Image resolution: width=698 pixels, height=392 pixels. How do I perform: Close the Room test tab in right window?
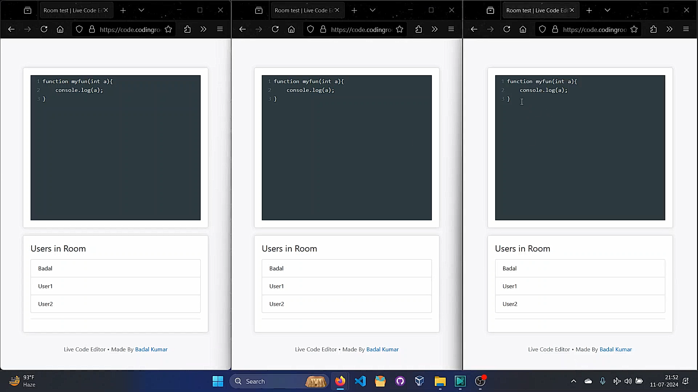pyautogui.click(x=572, y=10)
